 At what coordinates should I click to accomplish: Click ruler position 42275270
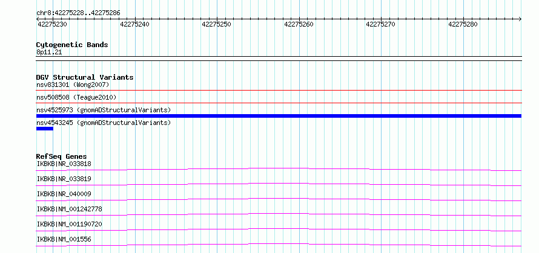[381, 25]
